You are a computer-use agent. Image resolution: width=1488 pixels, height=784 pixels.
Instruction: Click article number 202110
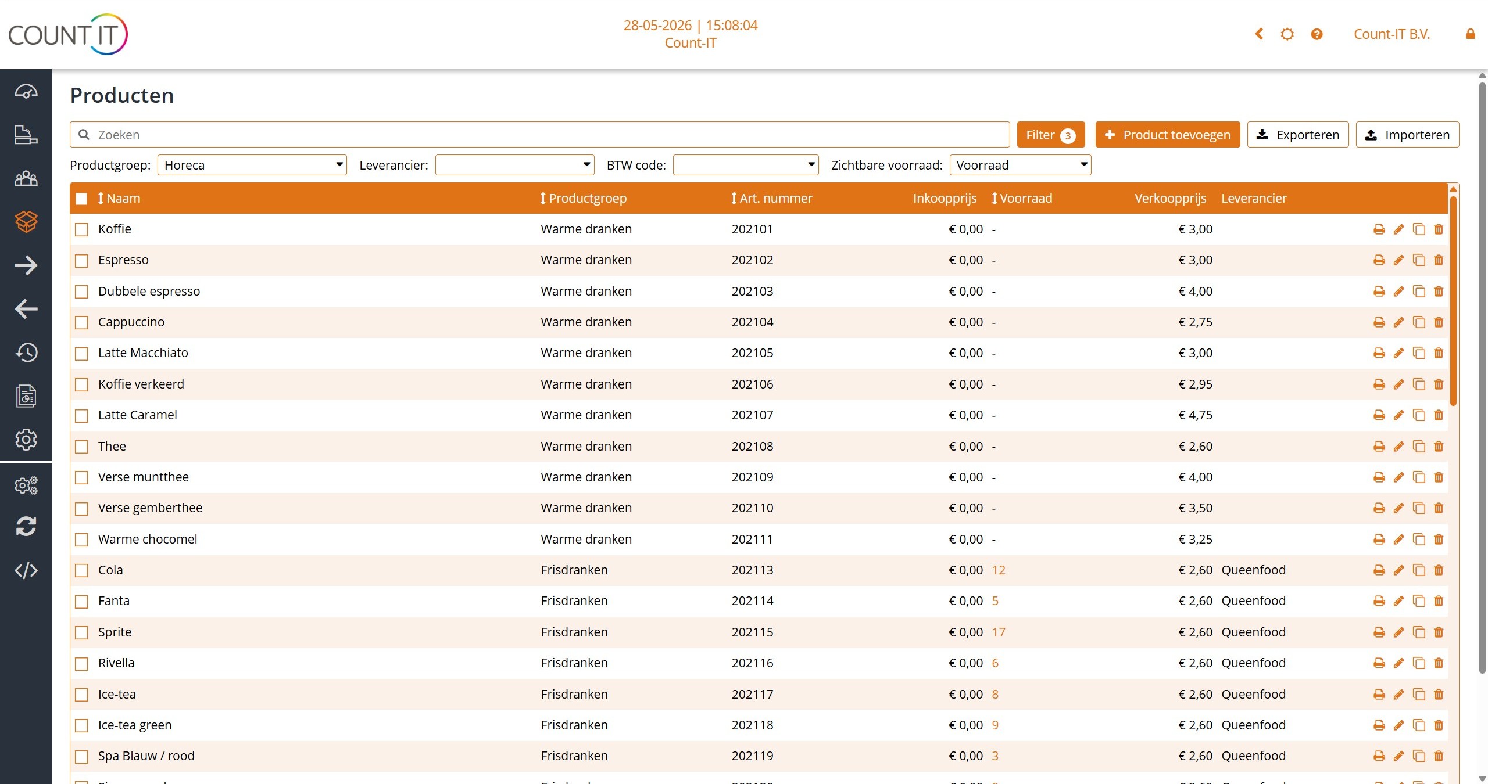click(752, 508)
